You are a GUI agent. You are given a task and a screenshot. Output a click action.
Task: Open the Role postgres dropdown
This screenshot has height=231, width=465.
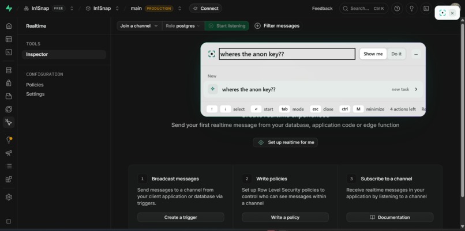coord(183,26)
